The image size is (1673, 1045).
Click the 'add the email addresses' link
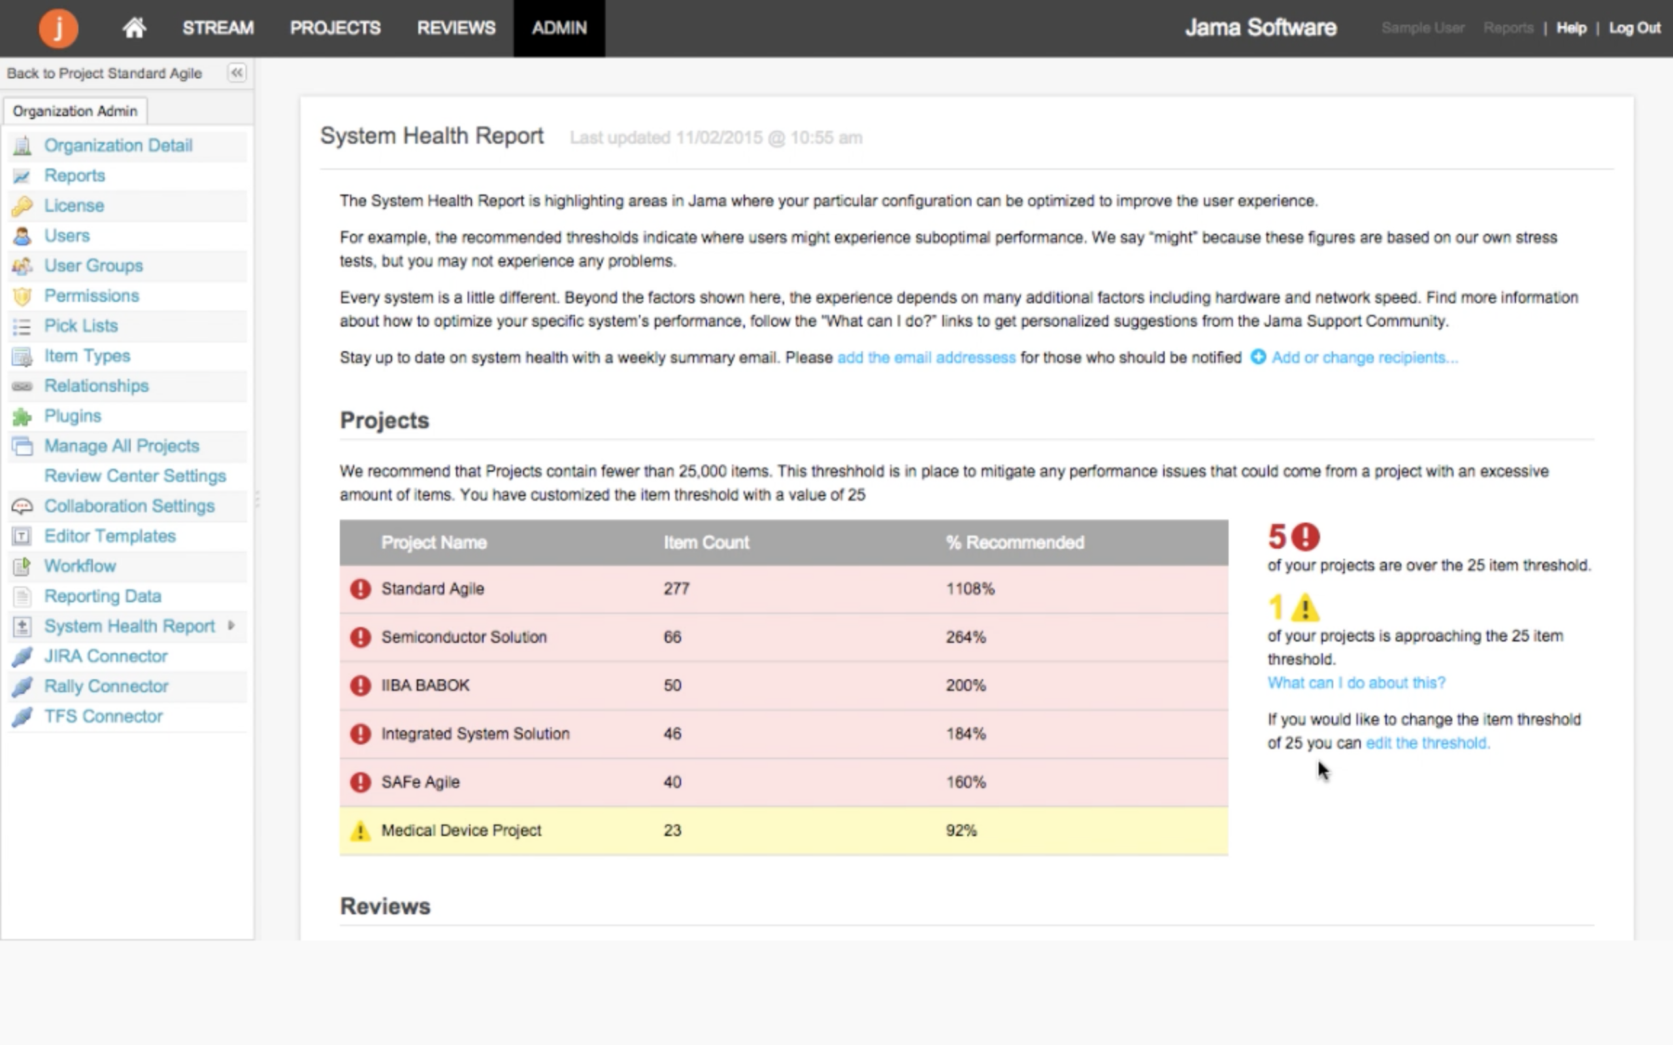click(927, 357)
